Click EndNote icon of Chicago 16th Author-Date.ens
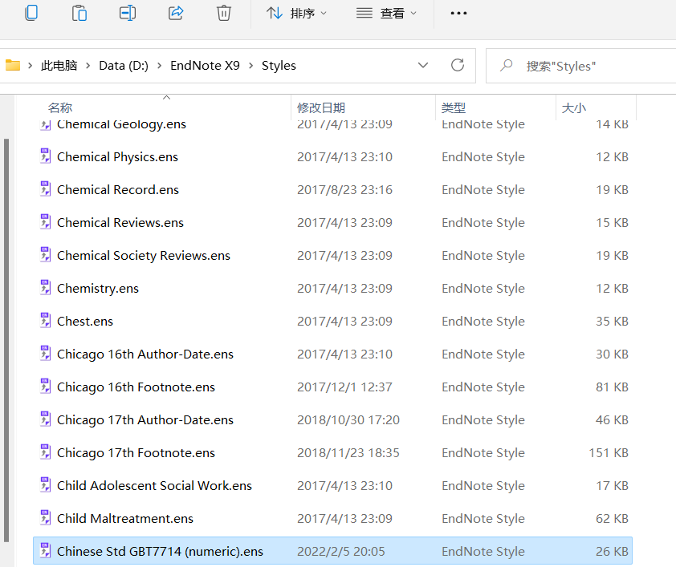Screen dimensions: 676x567 45,353
